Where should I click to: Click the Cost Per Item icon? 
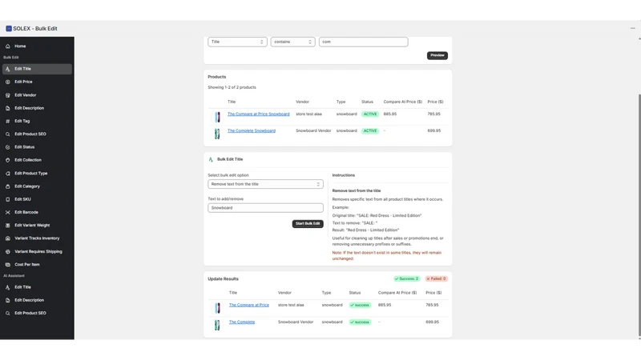(8, 265)
